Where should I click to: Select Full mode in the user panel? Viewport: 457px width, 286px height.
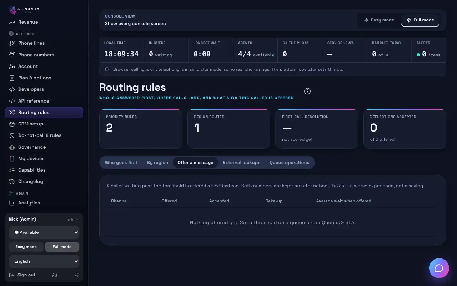point(62,247)
